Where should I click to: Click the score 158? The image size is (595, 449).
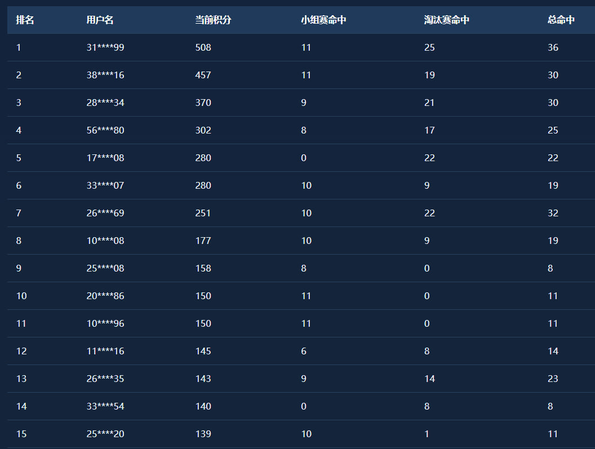(x=203, y=268)
